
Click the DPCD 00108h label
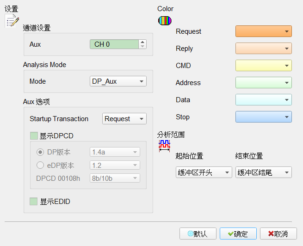[58, 178]
